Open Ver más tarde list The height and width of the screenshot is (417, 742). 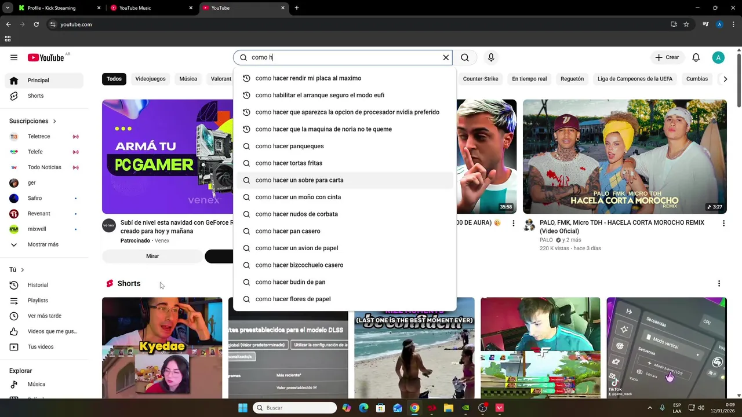pyautogui.click(x=44, y=316)
